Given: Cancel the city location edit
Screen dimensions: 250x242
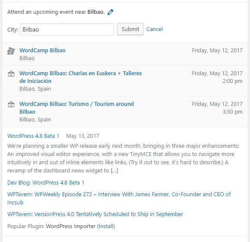Looking at the screenshot, I should pos(154,29).
